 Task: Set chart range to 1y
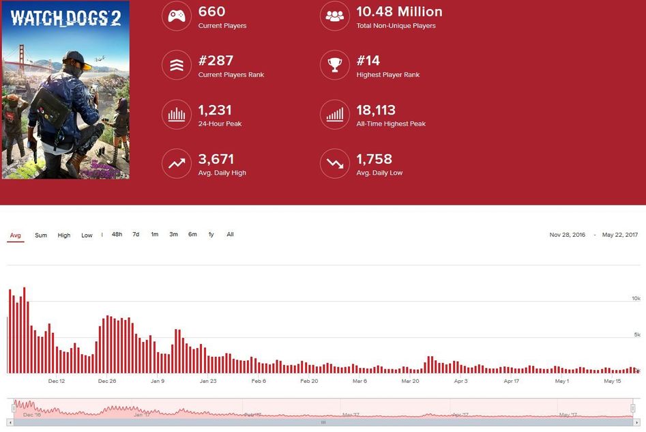[x=211, y=234]
